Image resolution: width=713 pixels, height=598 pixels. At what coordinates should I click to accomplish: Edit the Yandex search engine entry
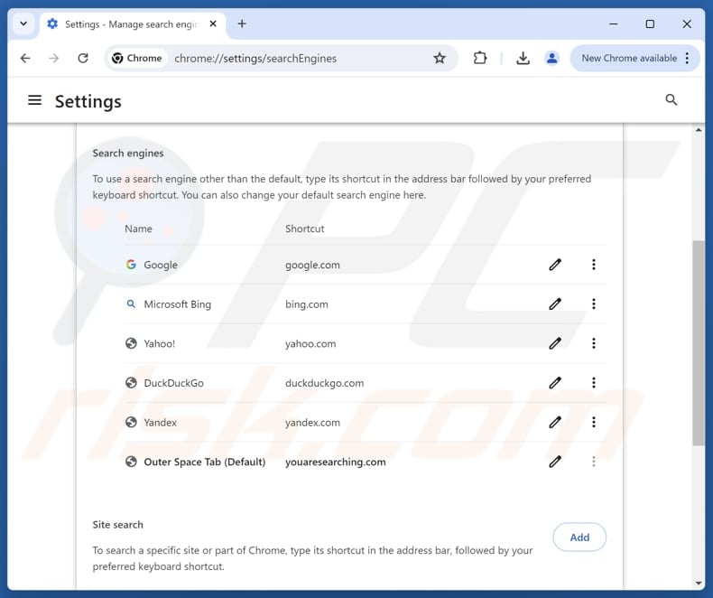point(555,423)
